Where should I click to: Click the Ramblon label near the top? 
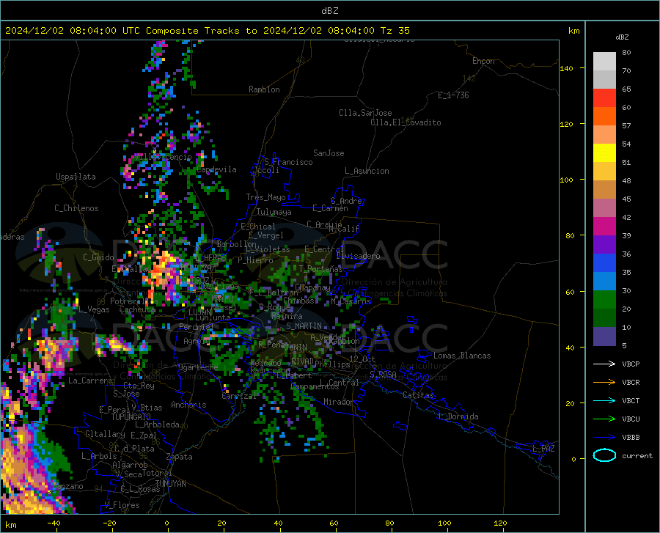(x=264, y=89)
